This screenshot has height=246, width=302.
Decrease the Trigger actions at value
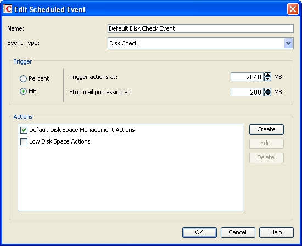(267, 79)
